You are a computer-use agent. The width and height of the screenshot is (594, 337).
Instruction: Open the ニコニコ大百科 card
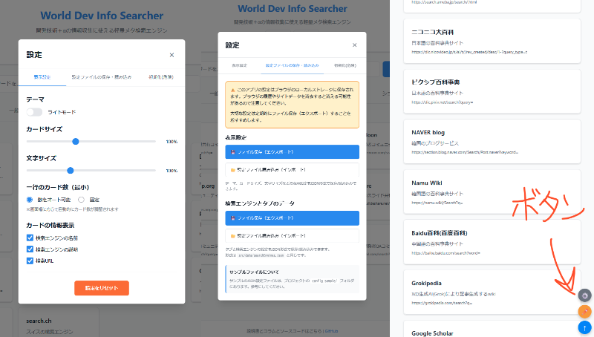click(x=492, y=41)
